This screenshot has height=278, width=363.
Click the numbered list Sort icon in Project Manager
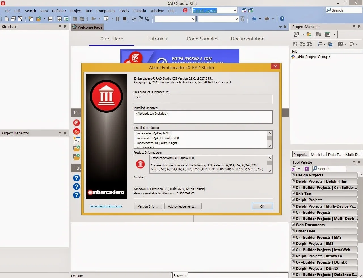[x=320, y=44]
